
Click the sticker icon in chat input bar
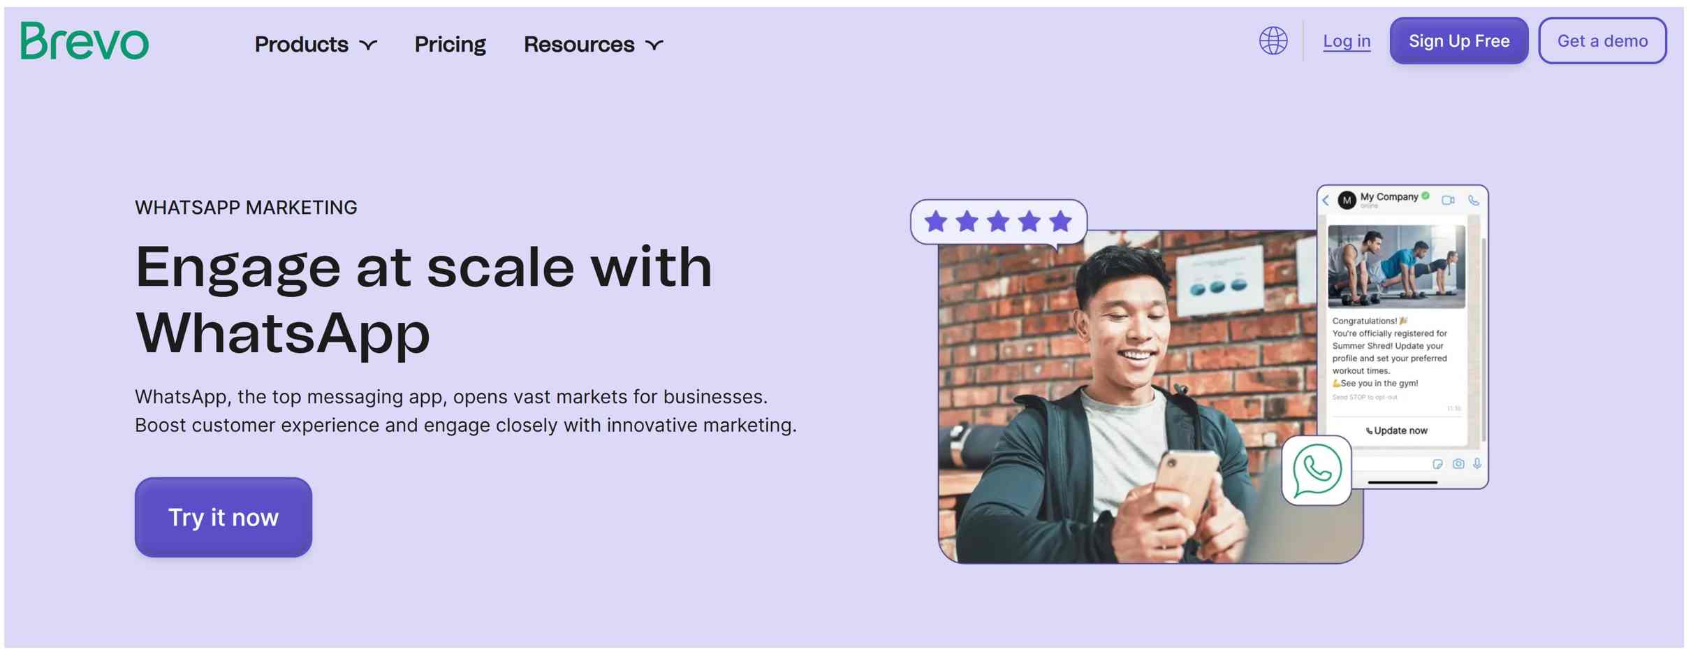pyautogui.click(x=1437, y=464)
